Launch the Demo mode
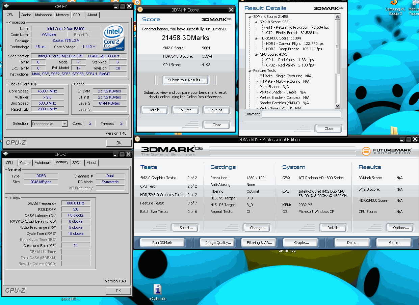The width and height of the screenshot is (419, 305). coord(353,243)
